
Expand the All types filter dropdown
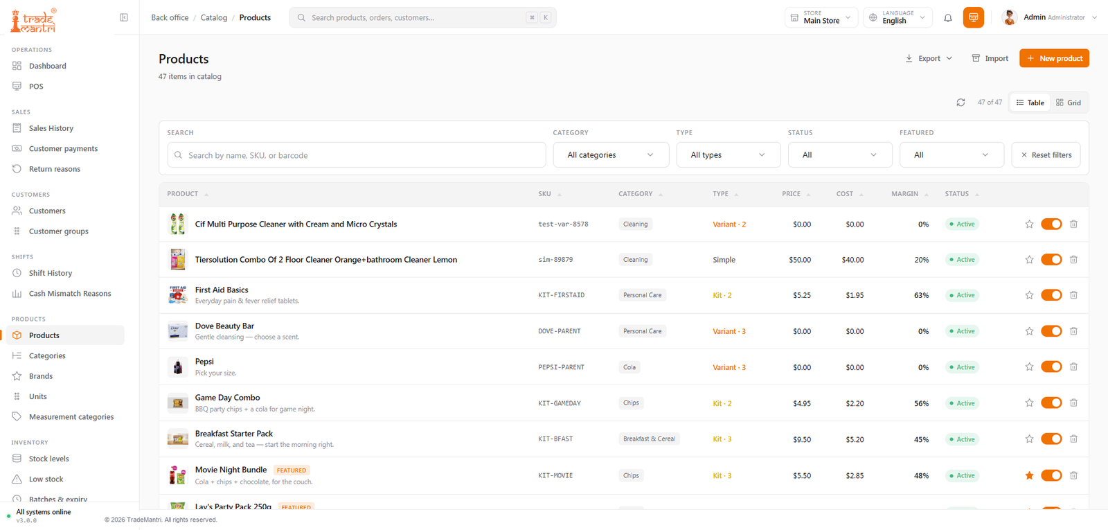point(728,155)
